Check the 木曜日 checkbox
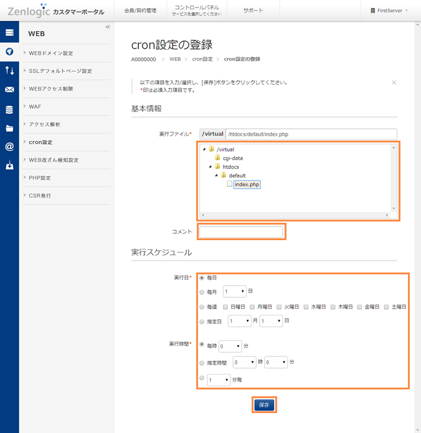 click(x=333, y=307)
